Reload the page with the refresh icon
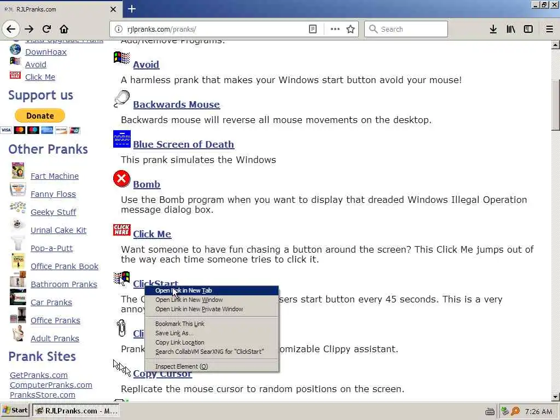The height and width of the screenshot is (420, 560). pos(47,29)
